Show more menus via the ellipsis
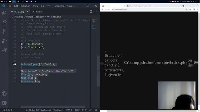 pyautogui.click(x=49, y=6)
